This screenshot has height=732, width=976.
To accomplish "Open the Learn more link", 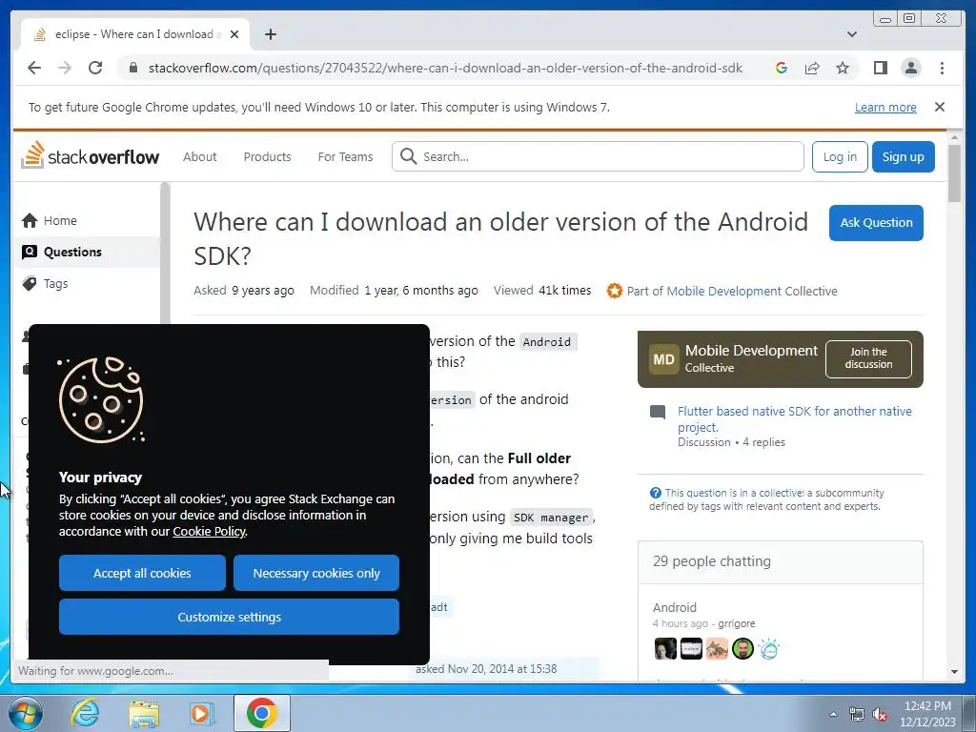I will click(885, 107).
